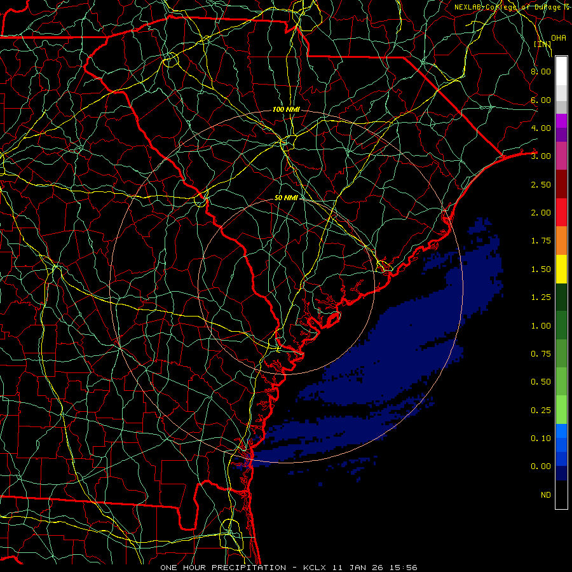The image size is (572, 572).
Task: Click the 0.25 legend value
Action: coord(541,411)
